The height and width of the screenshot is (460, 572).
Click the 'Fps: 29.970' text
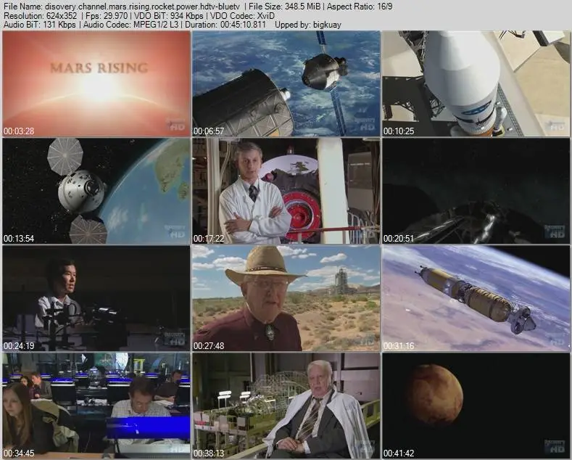tap(107, 16)
